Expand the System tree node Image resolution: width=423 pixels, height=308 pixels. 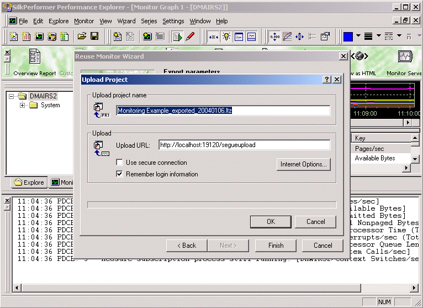[23, 105]
